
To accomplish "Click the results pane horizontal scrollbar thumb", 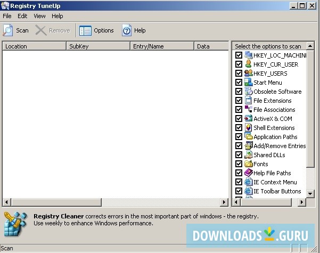I will coord(56,202).
